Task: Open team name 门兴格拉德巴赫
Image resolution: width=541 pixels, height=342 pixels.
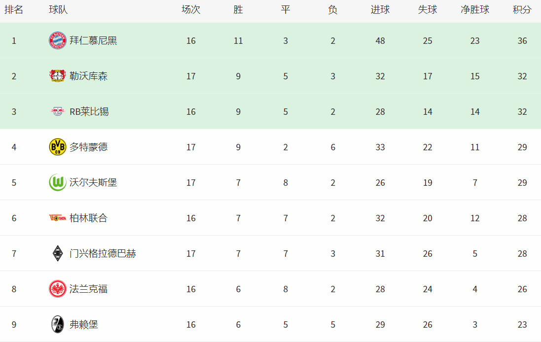Action: (x=103, y=254)
